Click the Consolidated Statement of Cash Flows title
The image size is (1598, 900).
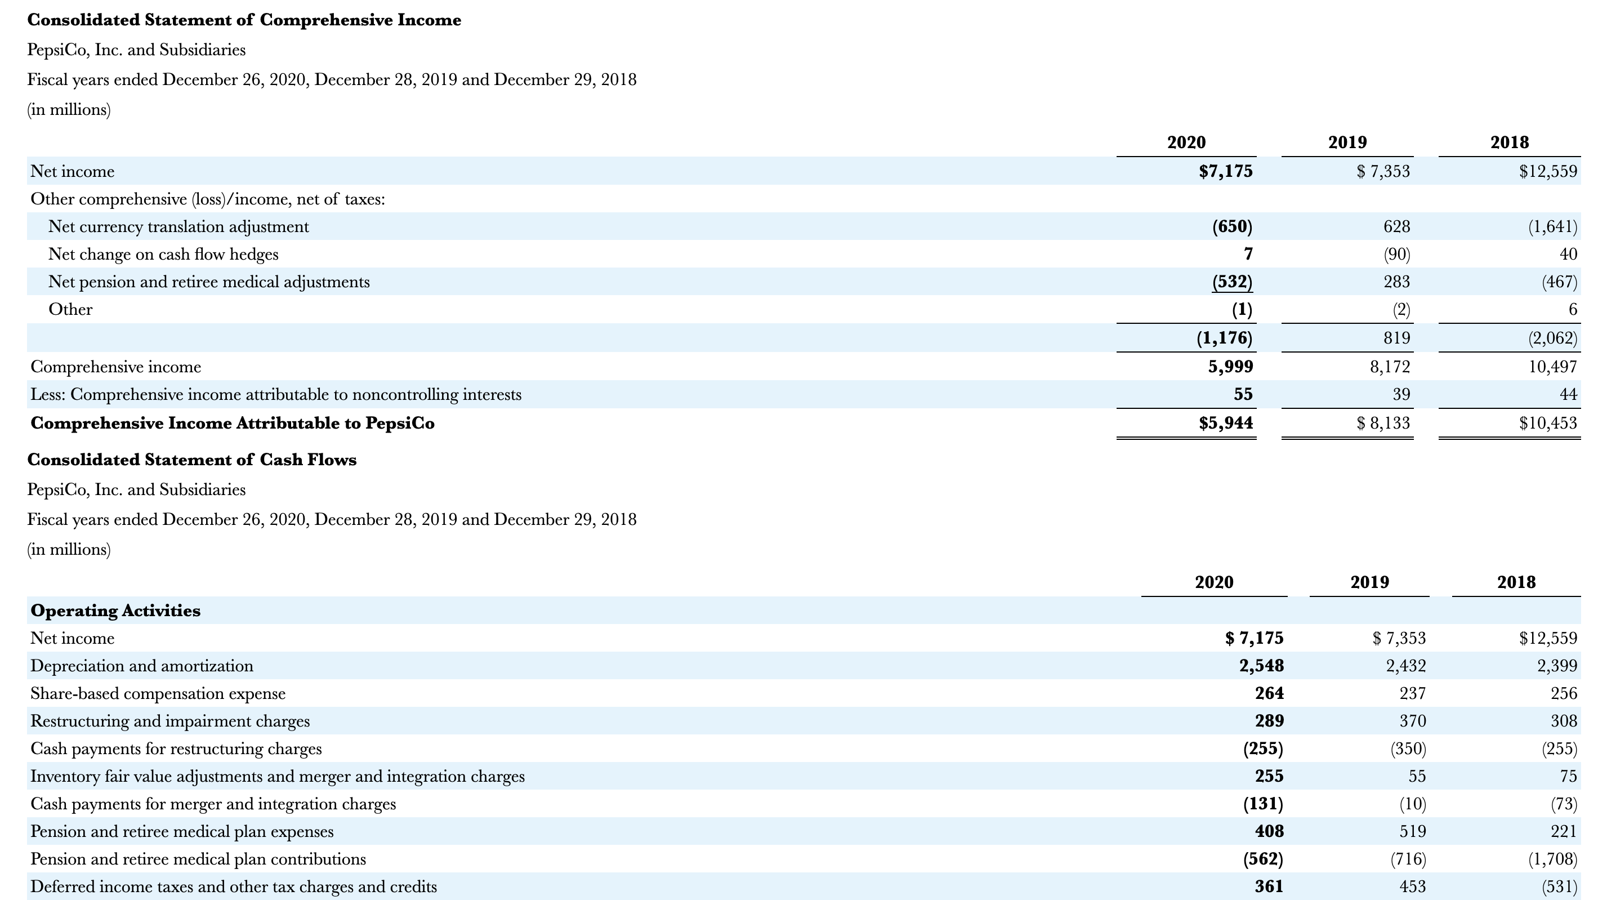click(x=193, y=460)
